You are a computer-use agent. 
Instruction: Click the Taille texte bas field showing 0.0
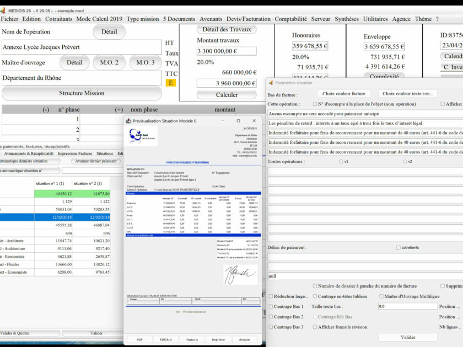click(407, 306)
